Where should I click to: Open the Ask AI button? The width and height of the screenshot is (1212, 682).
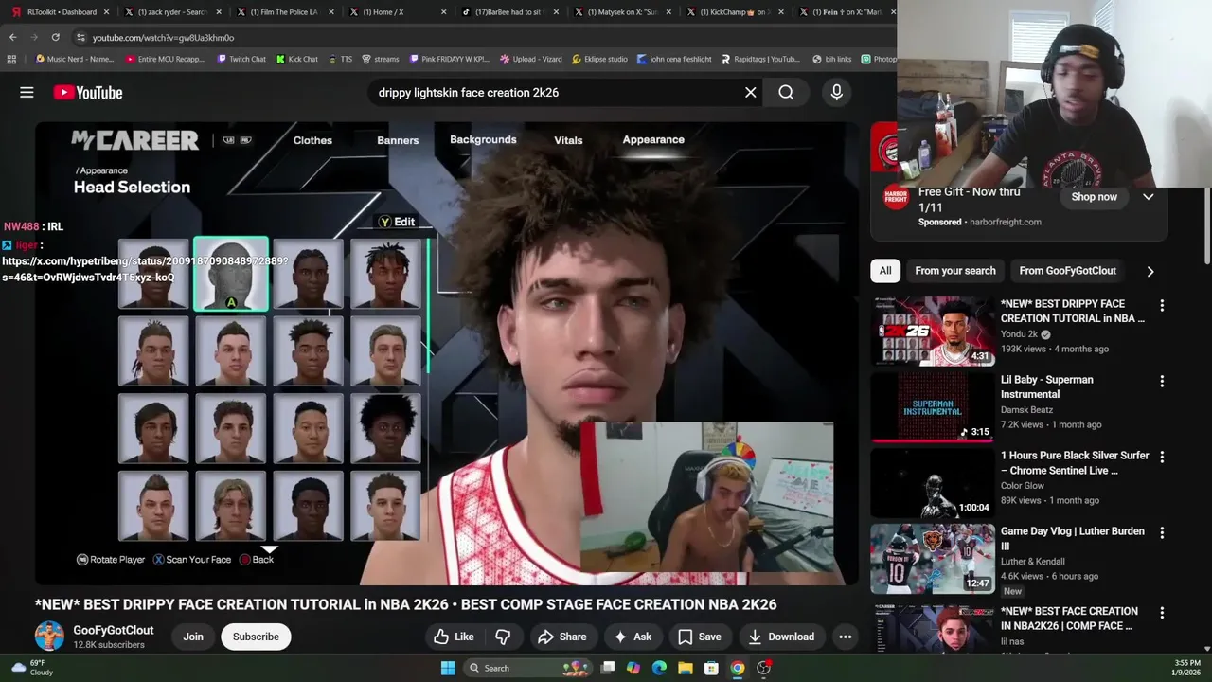point(632,637)
